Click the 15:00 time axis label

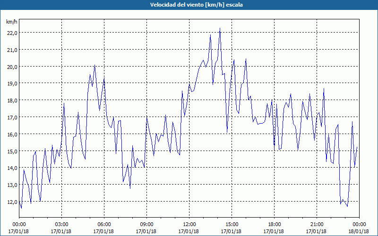(232, 225)
